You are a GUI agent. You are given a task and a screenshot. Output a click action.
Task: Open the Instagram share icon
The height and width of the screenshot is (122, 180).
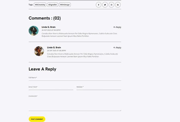pos(111,5)
